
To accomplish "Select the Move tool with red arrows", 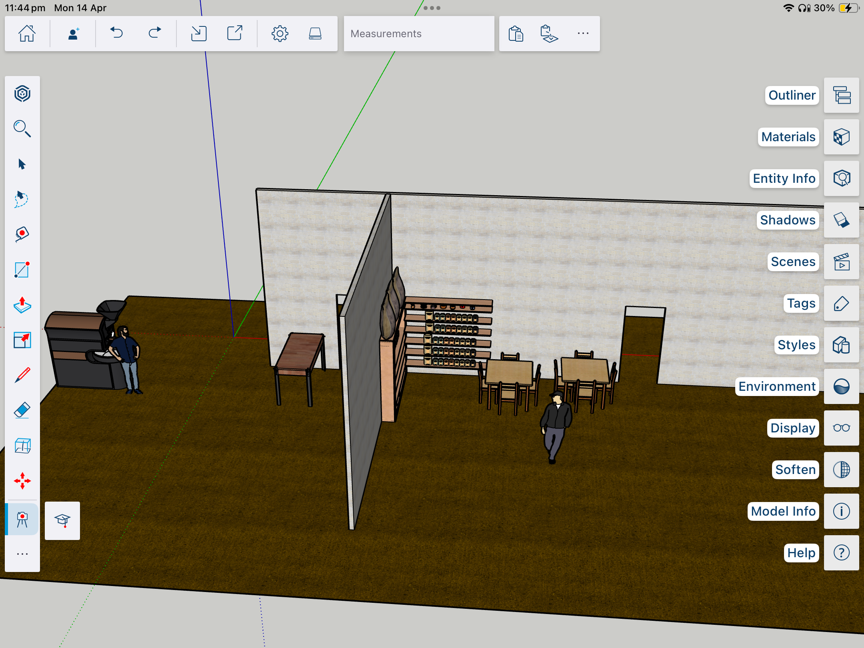I will [22, 481].
